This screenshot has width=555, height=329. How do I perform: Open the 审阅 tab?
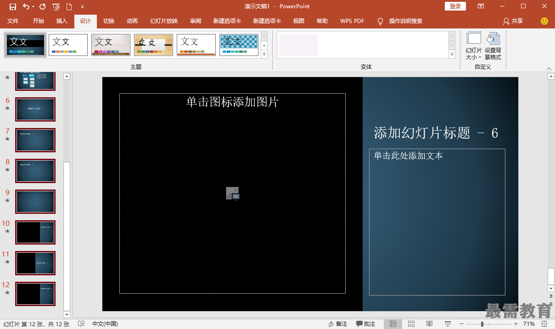coord(196,21)
